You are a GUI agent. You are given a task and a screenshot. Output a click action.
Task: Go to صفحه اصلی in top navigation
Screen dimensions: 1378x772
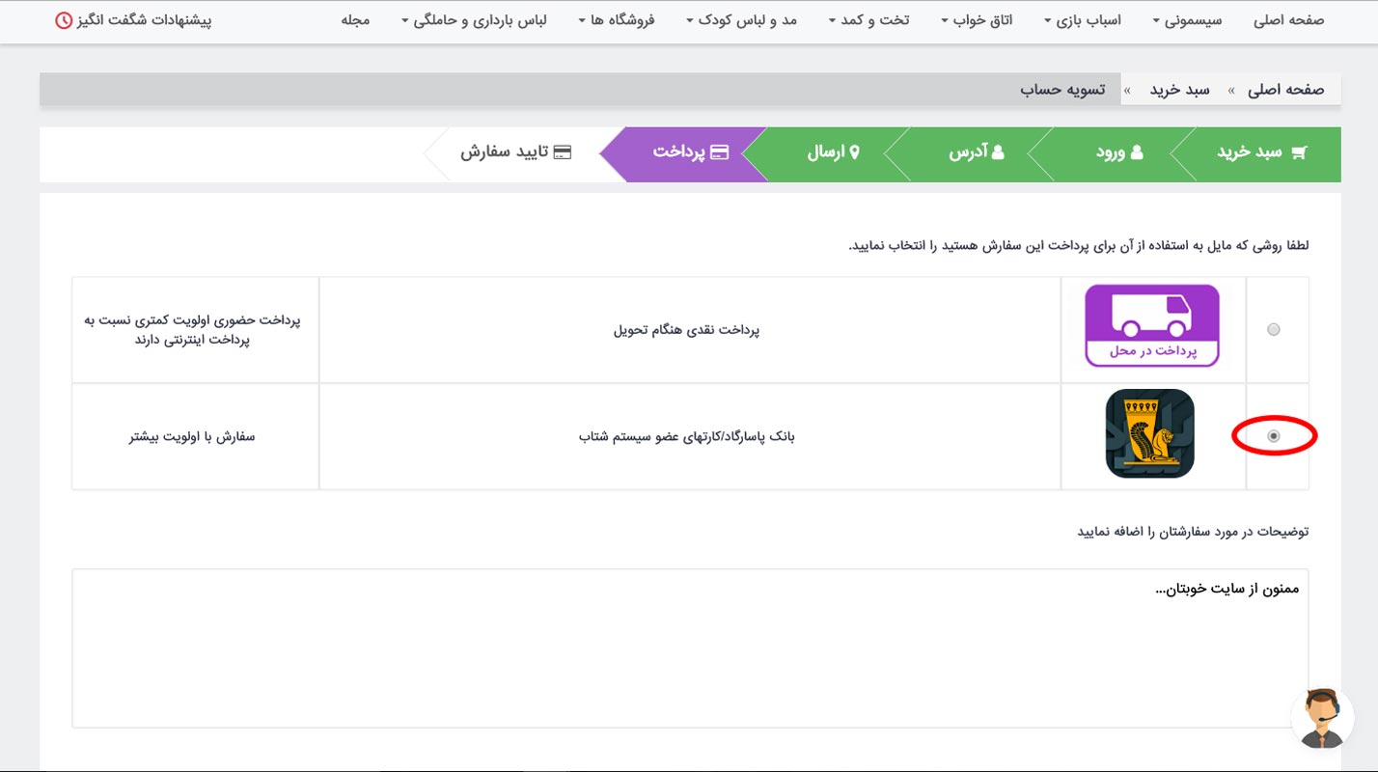[1288, 20]
